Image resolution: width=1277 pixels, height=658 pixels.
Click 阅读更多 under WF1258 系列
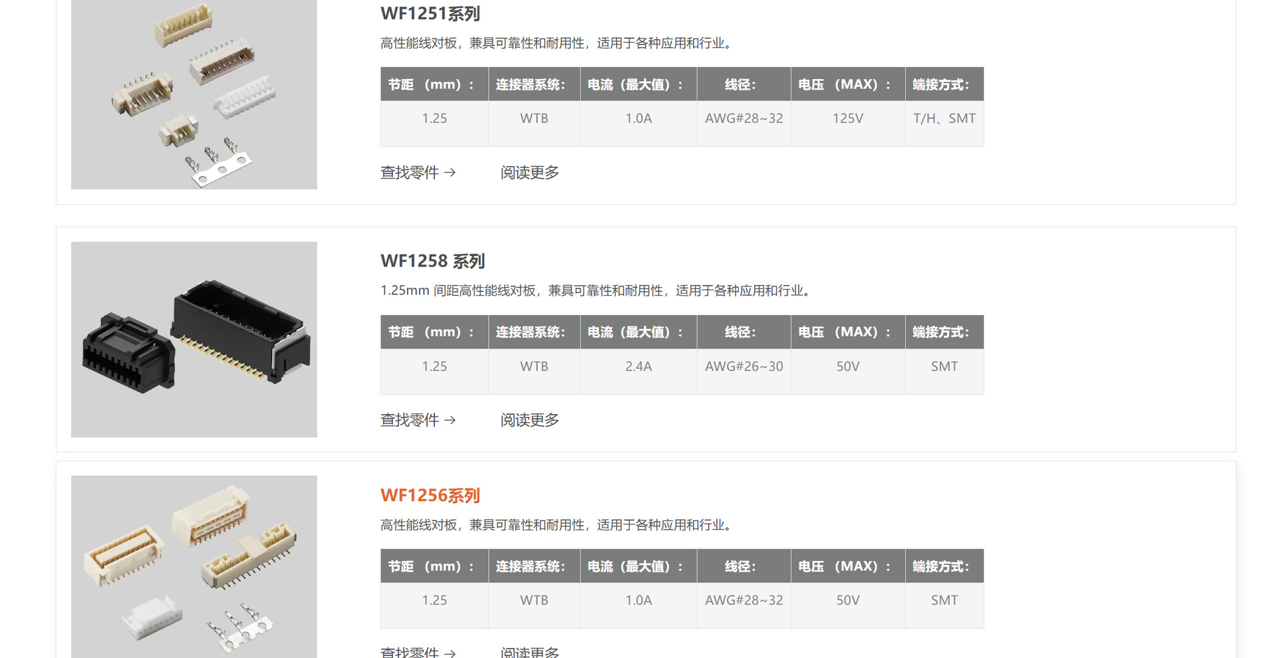(530, 420)
